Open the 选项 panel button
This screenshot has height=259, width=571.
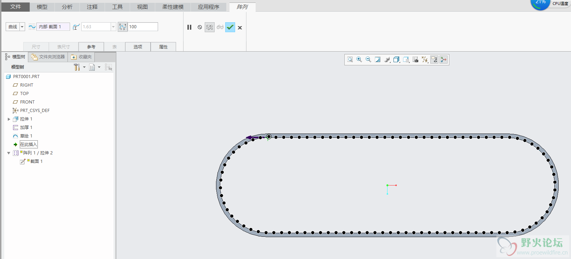click(x=138, y=47)
